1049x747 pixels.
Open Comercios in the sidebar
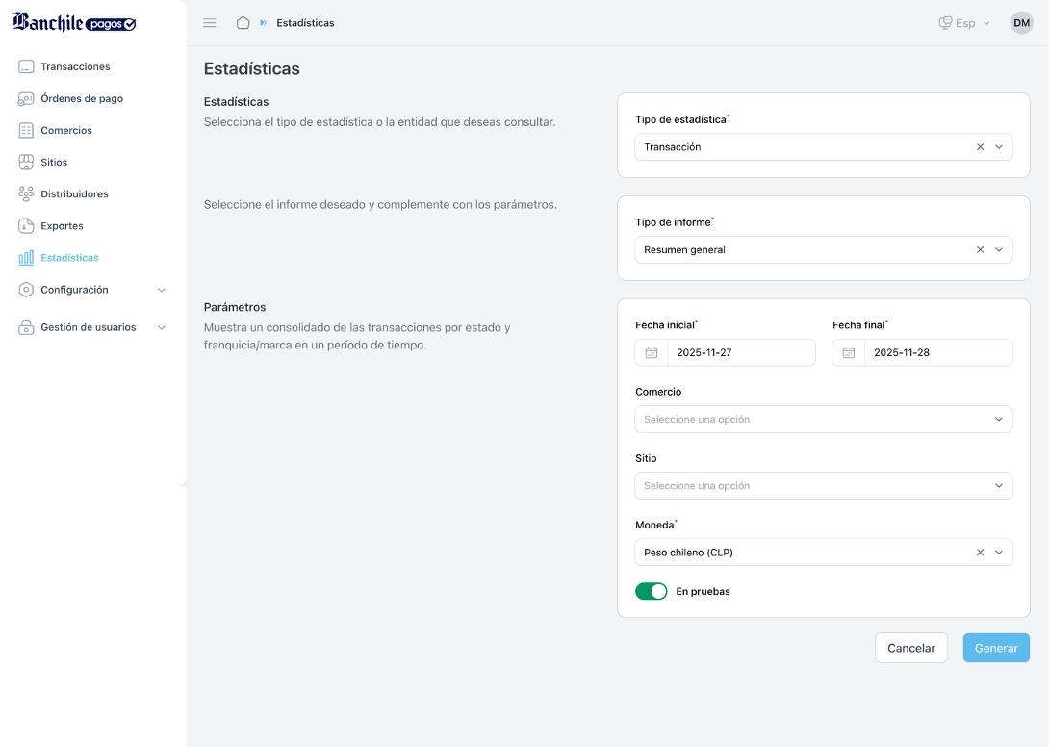66,130
